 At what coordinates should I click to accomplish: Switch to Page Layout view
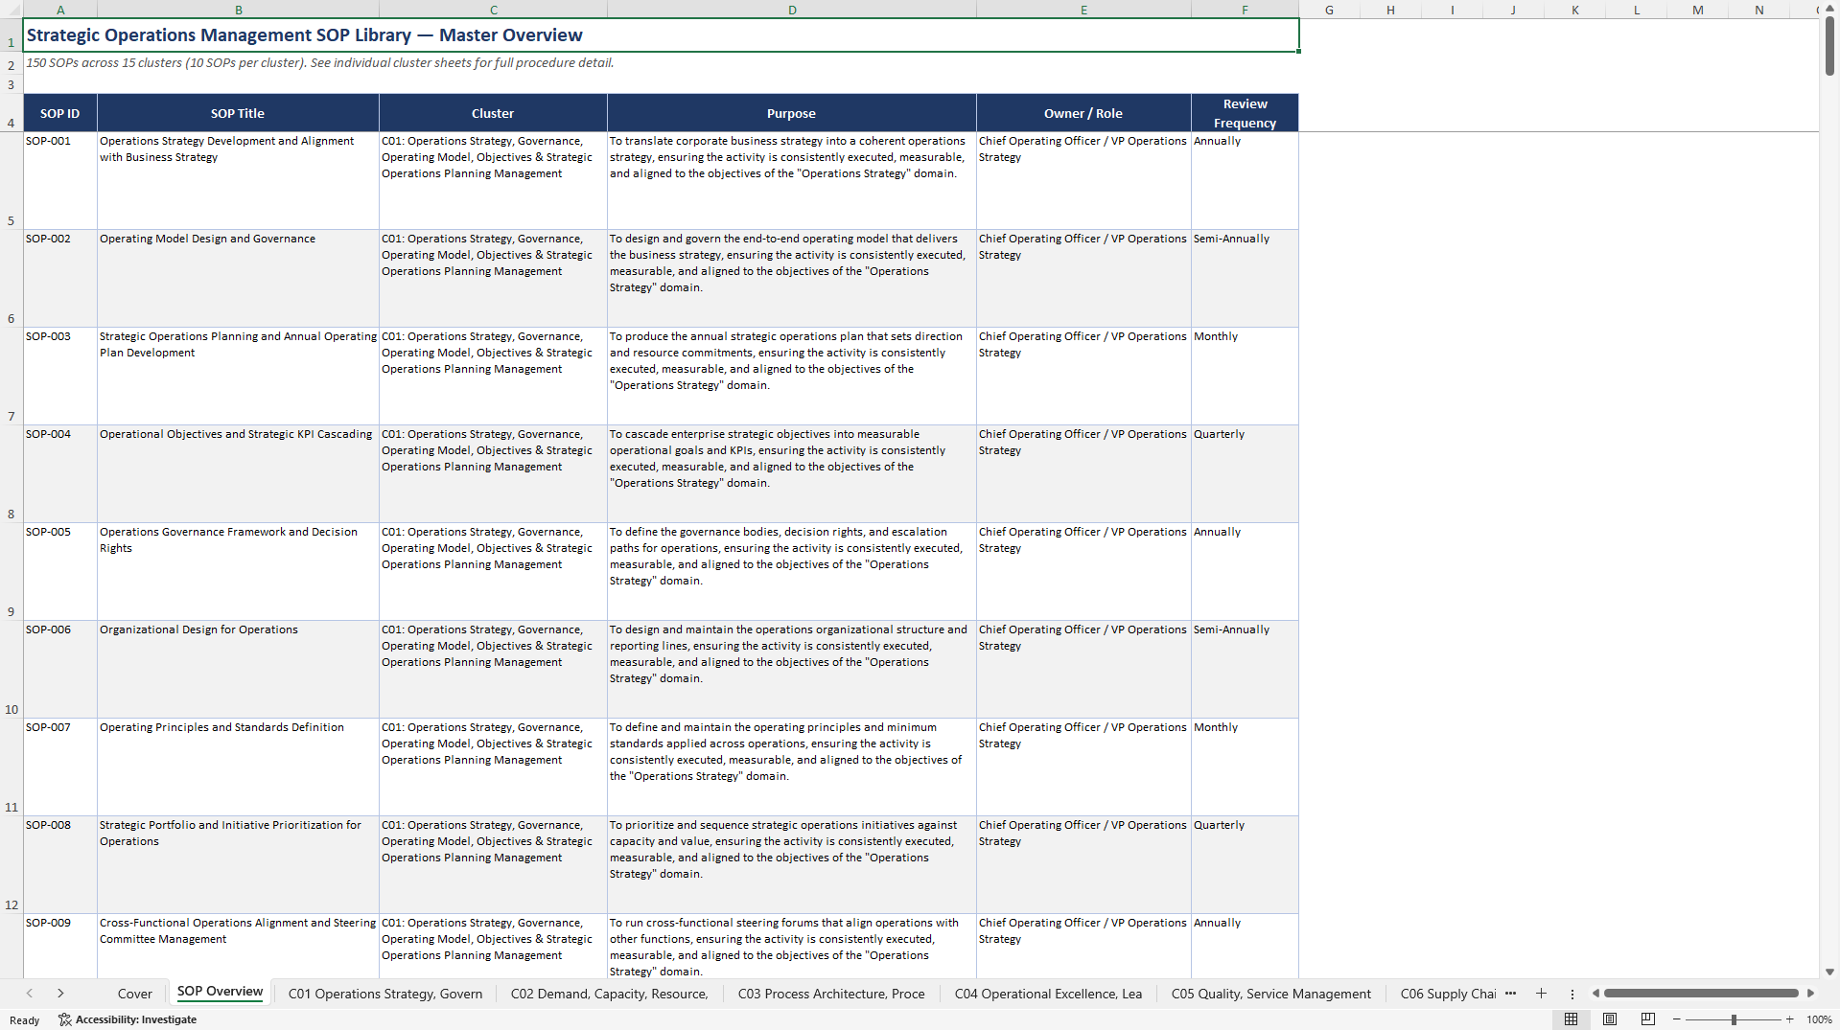[1610, 1019]
